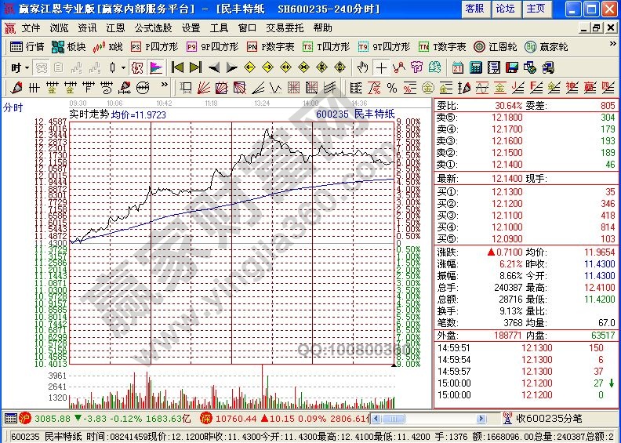The image size is (621, 443).
Task: Select the hand pan tool
Action: (x=363, y=67)
